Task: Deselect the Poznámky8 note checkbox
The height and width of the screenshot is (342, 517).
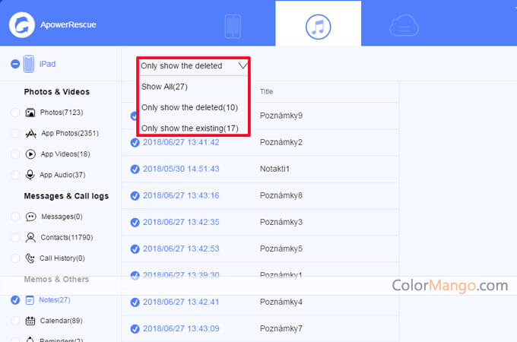Action: coord(135,195)
